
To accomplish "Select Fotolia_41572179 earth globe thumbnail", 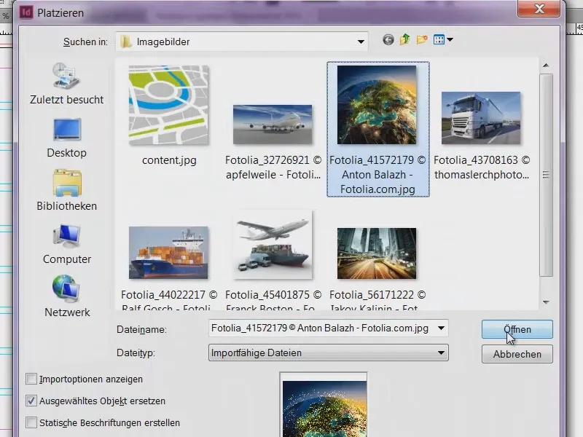I will point(377,105).
